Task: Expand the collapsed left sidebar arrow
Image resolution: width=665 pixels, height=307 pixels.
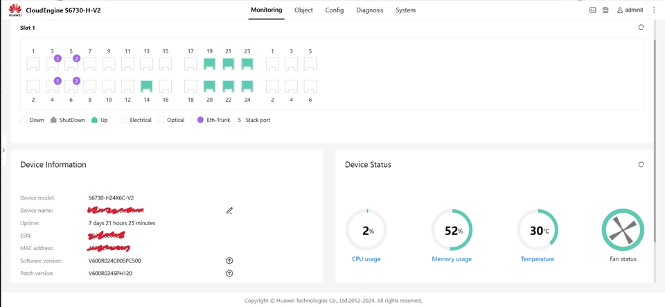Action: 4,150
